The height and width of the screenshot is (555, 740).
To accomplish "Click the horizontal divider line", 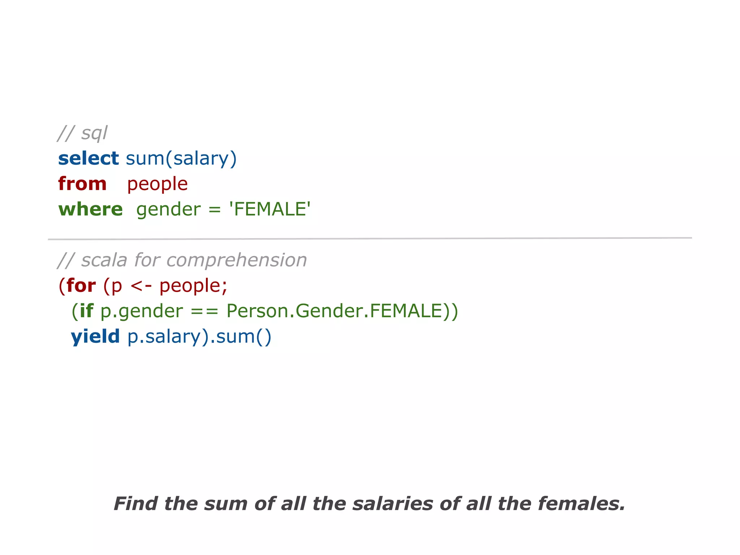I will (x=370, y=238).
